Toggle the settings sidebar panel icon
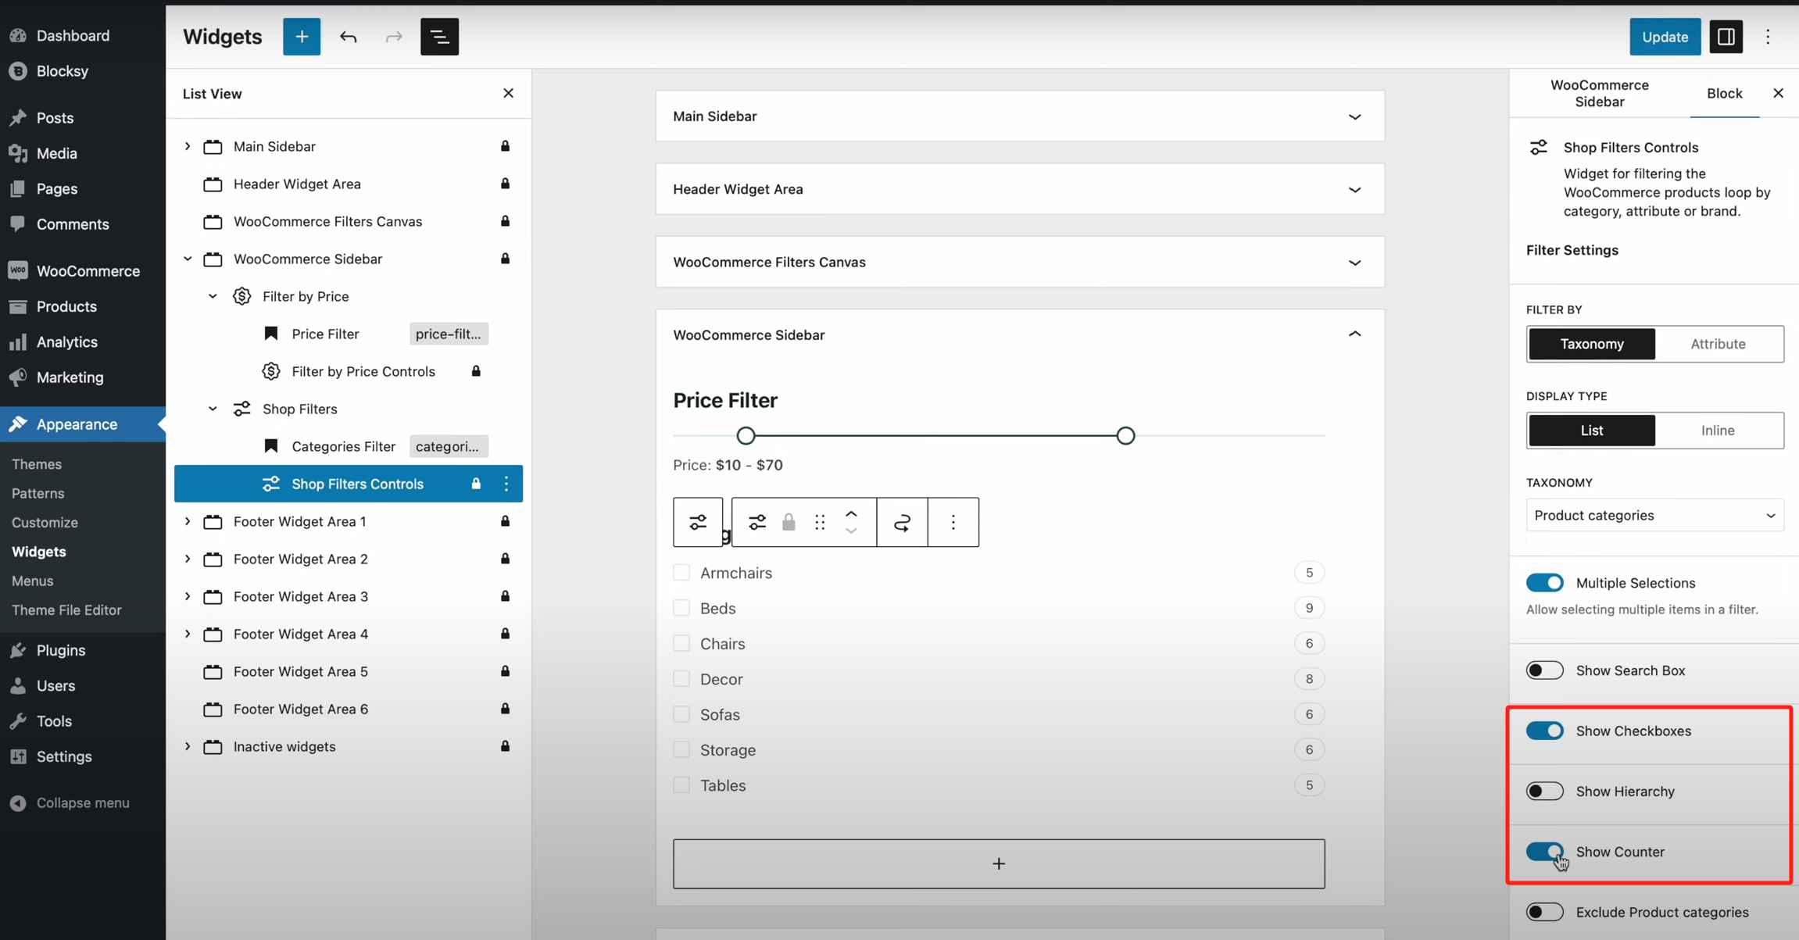 [x=1726, y=37]
